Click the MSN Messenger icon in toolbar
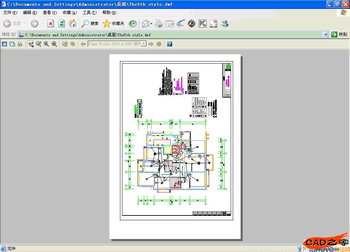The height and width of the screenshot is (252, 350). pyautogui.click(x=225, y=24)
